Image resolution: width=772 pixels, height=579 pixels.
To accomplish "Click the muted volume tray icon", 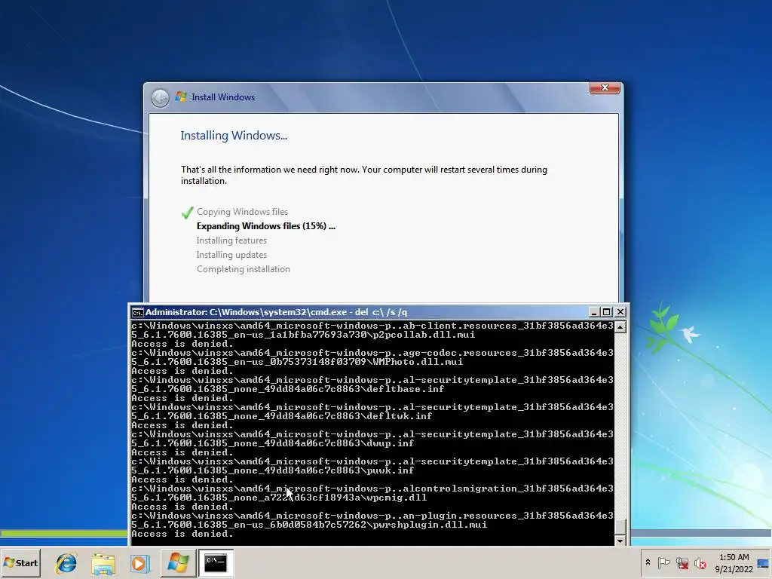I will tap(700, 562).
